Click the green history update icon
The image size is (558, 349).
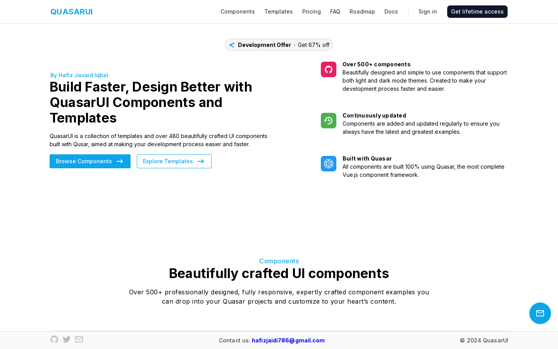click(329, 121)
